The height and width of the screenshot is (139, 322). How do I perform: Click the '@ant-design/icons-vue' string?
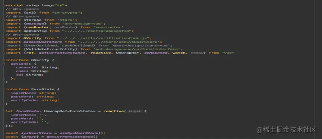tap(141, 45)
